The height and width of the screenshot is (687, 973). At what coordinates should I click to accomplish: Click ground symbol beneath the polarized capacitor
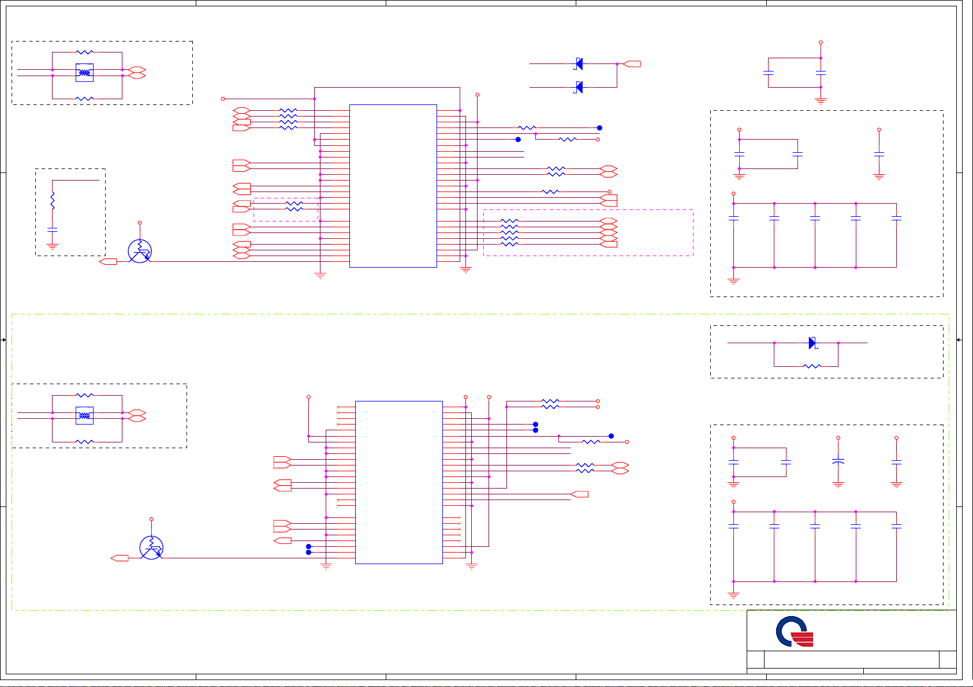[838, 485]
